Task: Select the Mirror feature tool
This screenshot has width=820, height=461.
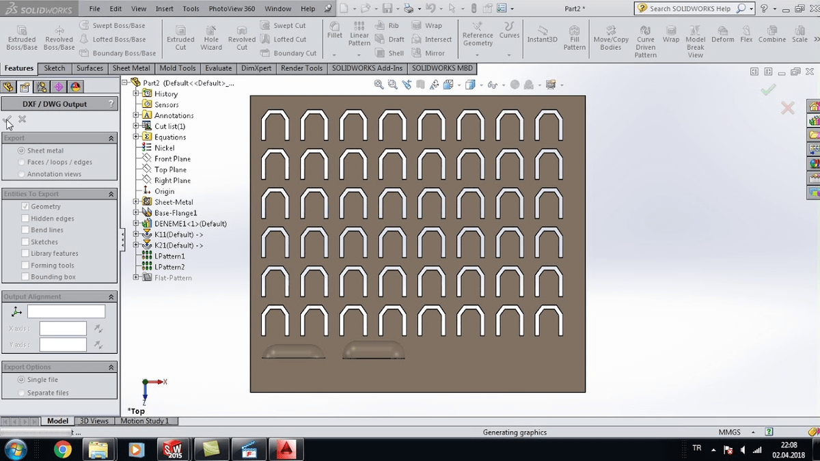Action: coord(430,53)
